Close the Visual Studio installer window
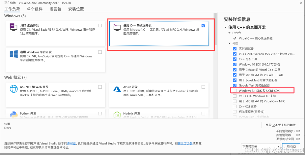 coord(301,2)
